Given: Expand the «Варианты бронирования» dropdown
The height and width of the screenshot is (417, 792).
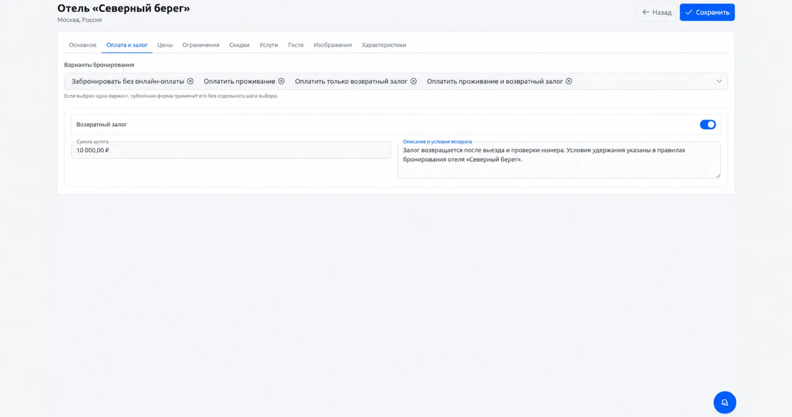Looking at the screenshot, I should click(719, 81).
